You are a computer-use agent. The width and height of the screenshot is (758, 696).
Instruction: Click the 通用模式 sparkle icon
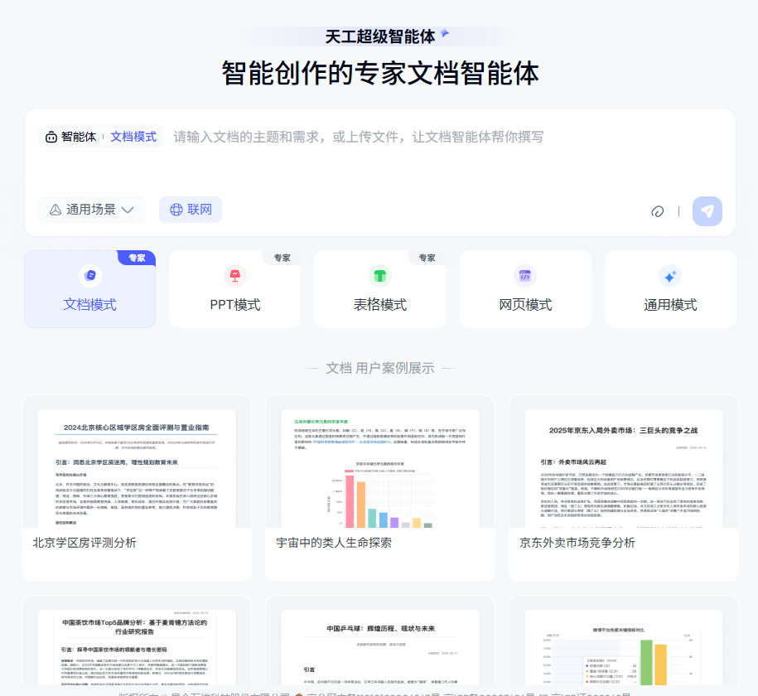[670, 276]
